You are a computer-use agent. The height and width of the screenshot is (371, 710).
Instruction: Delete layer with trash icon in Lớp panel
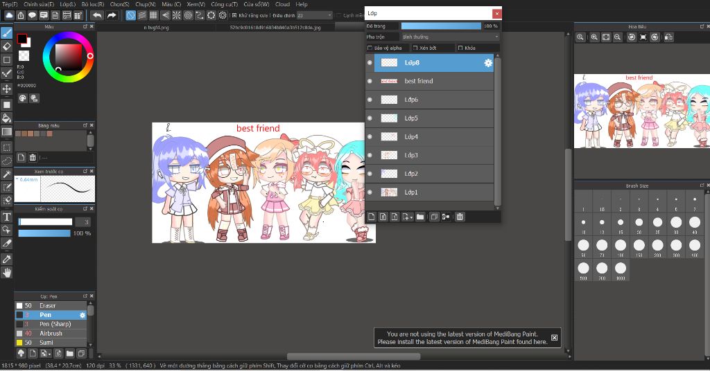click(460, 217)
